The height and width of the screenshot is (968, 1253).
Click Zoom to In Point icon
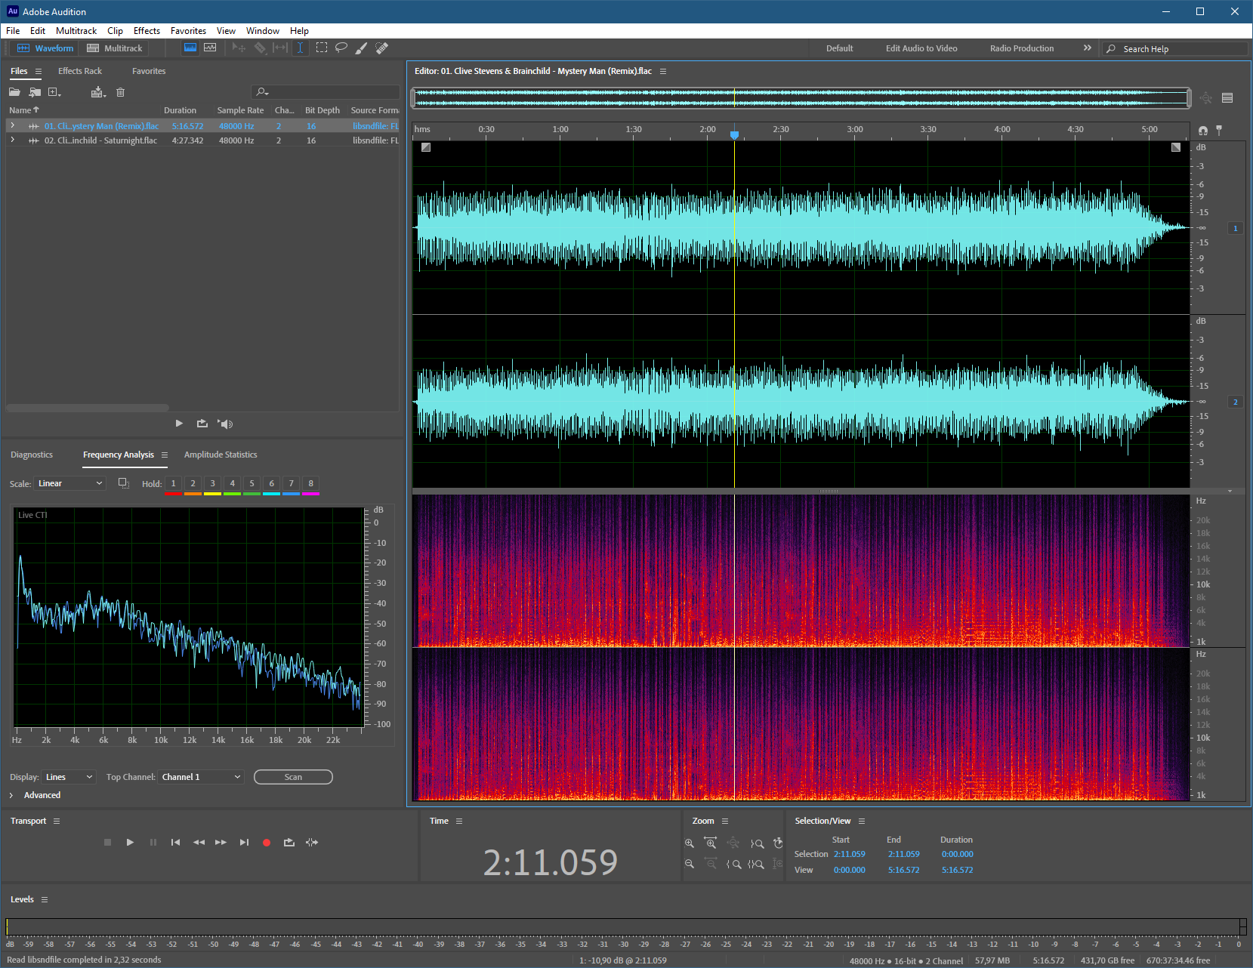click(734, 864)
